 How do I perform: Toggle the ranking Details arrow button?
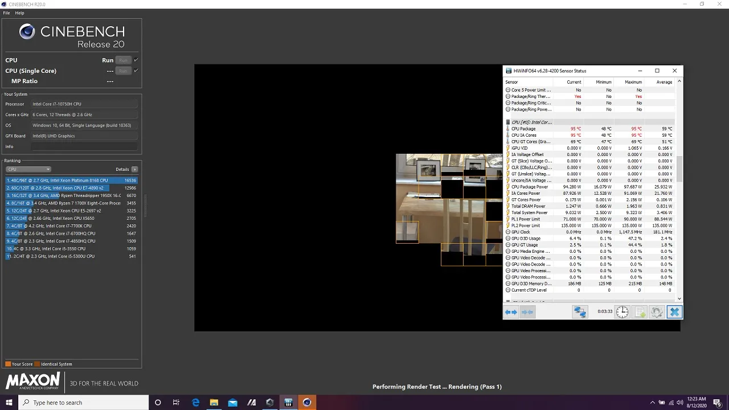(134, 169)
